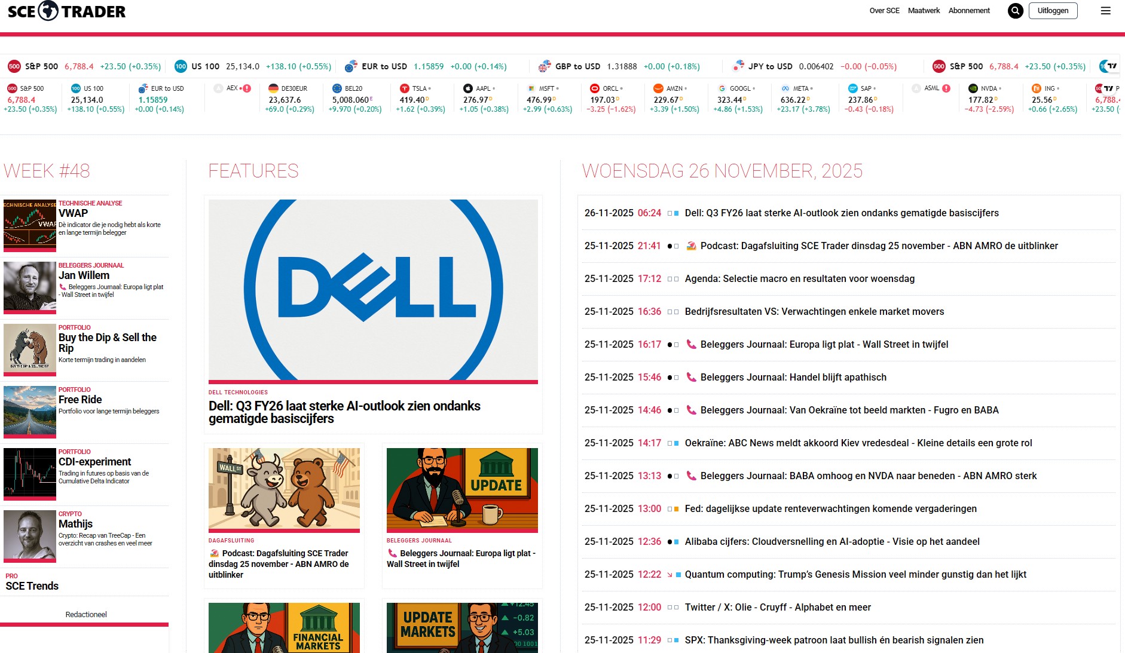Viewport: 1125px width, 653px height.
Task: Open Dell Q3 FY26 feature headline
Action: point(344,412)
